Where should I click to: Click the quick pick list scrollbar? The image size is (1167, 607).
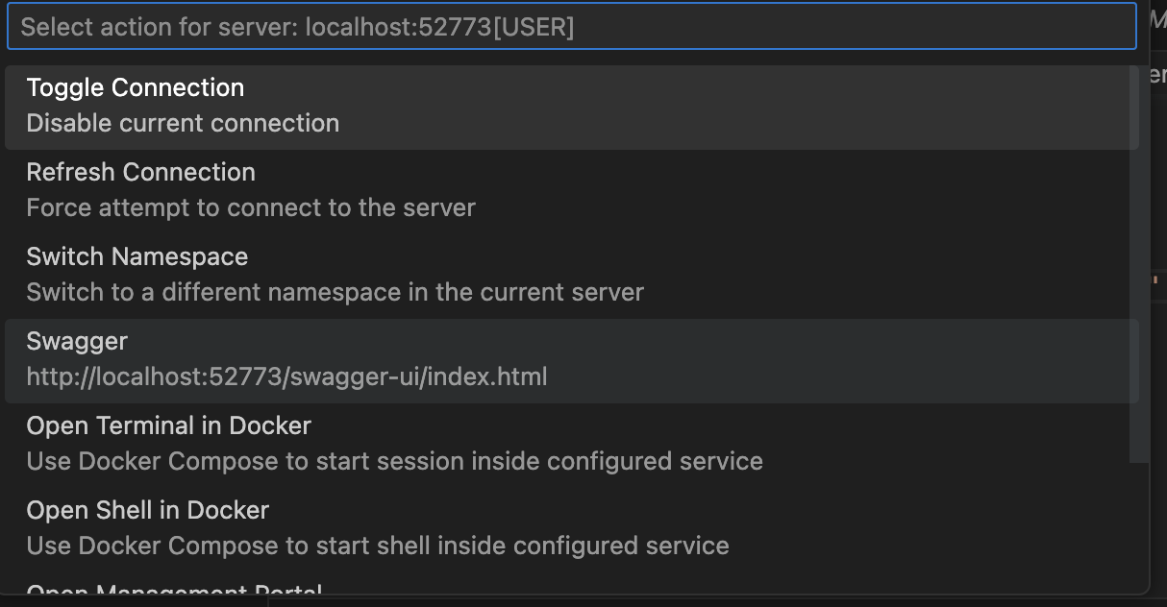1138,264
